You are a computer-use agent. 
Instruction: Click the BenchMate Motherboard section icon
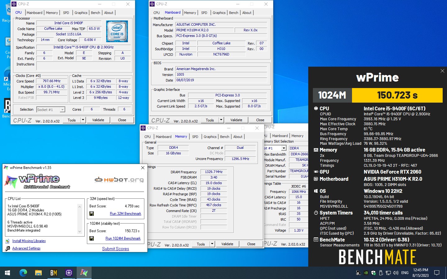coord(316,179)
